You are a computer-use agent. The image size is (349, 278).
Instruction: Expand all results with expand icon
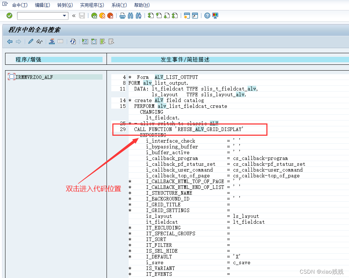click(85, 41)
